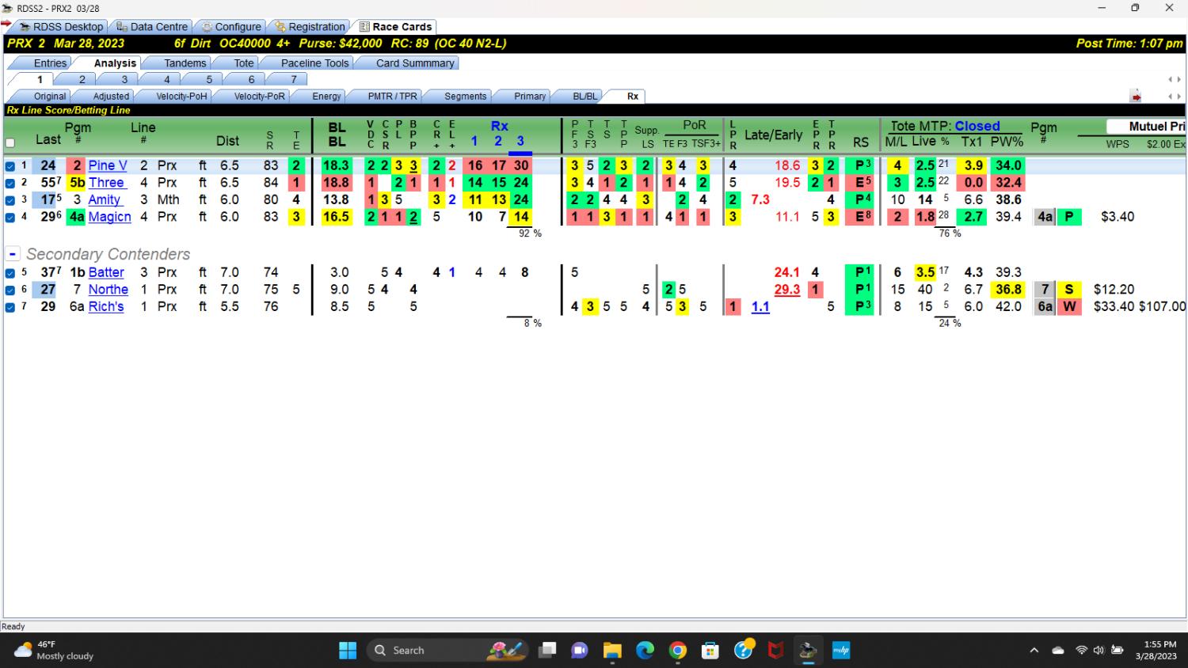This screenshot has width=1188, height=668.
Task: Uncheck row 2 Three checkbox
Action: [10, 183]
